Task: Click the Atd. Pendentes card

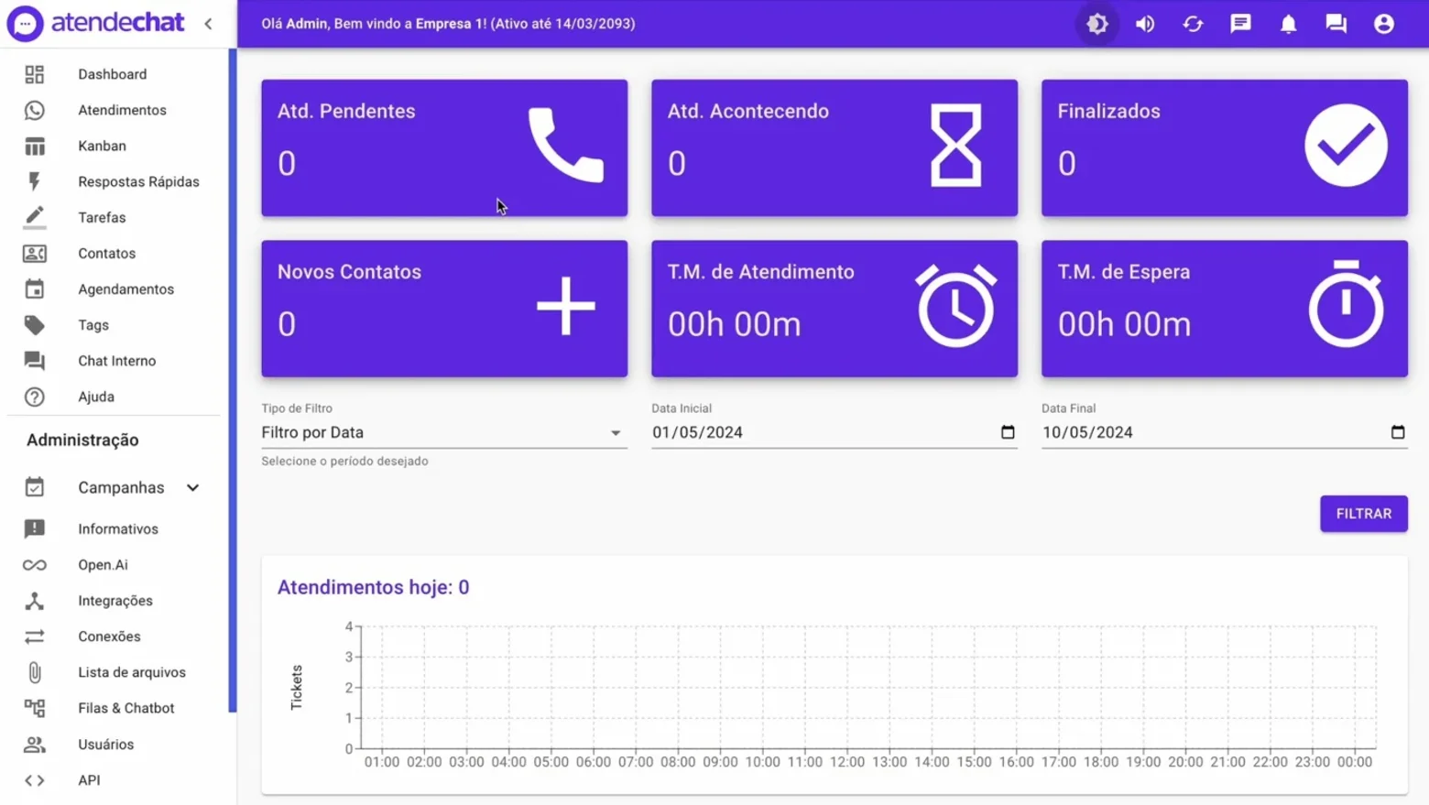Action: click(x=444, y=147)
